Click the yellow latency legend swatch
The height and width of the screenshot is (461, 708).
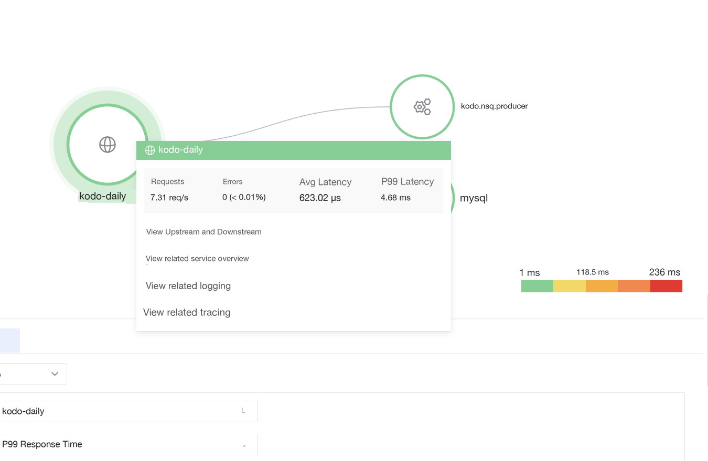570,286
